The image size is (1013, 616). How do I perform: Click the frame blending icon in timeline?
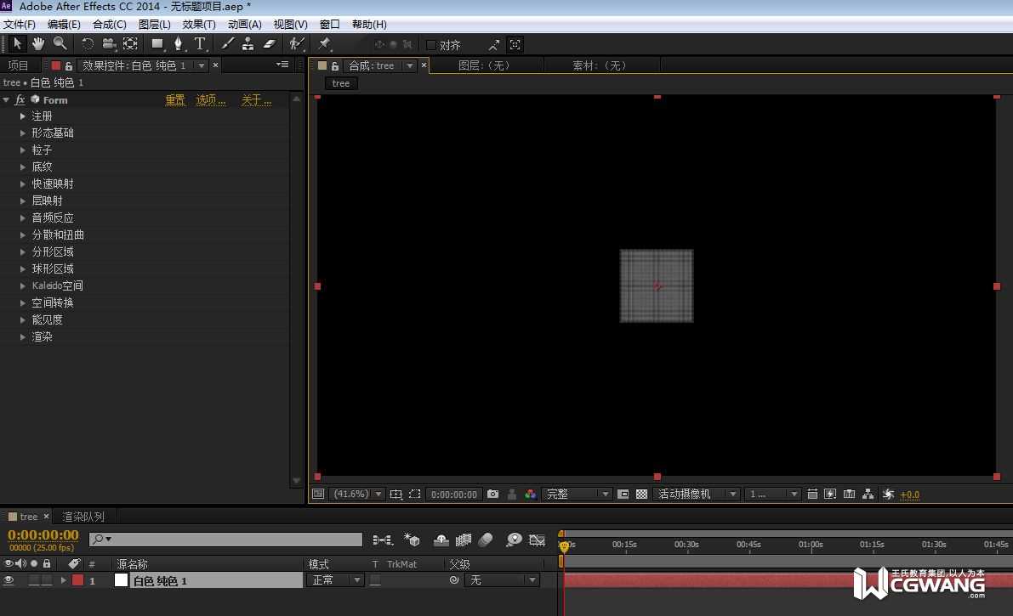pyautogui.click(x=464, y=540)
